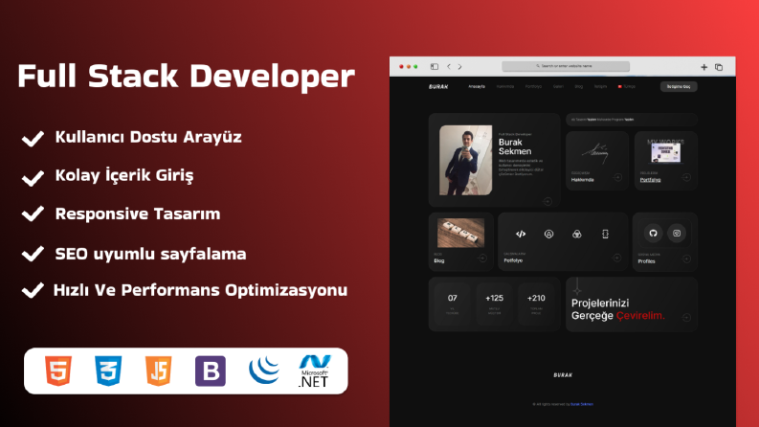Click the JavaScript JS logo icon

tap(159, 371)
